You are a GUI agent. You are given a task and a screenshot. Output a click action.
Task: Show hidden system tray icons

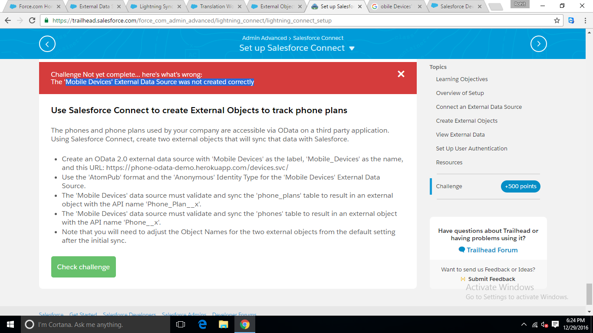tap(525, 325)
